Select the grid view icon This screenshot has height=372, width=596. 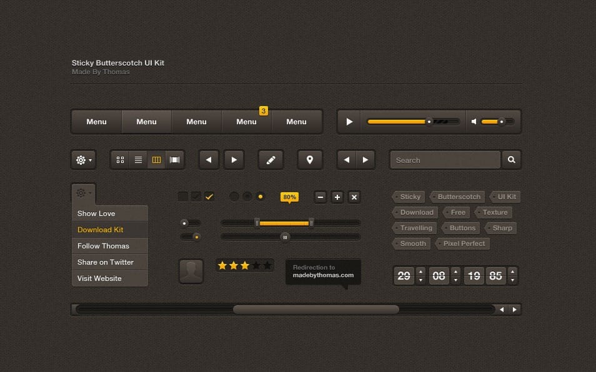(120, 159)
